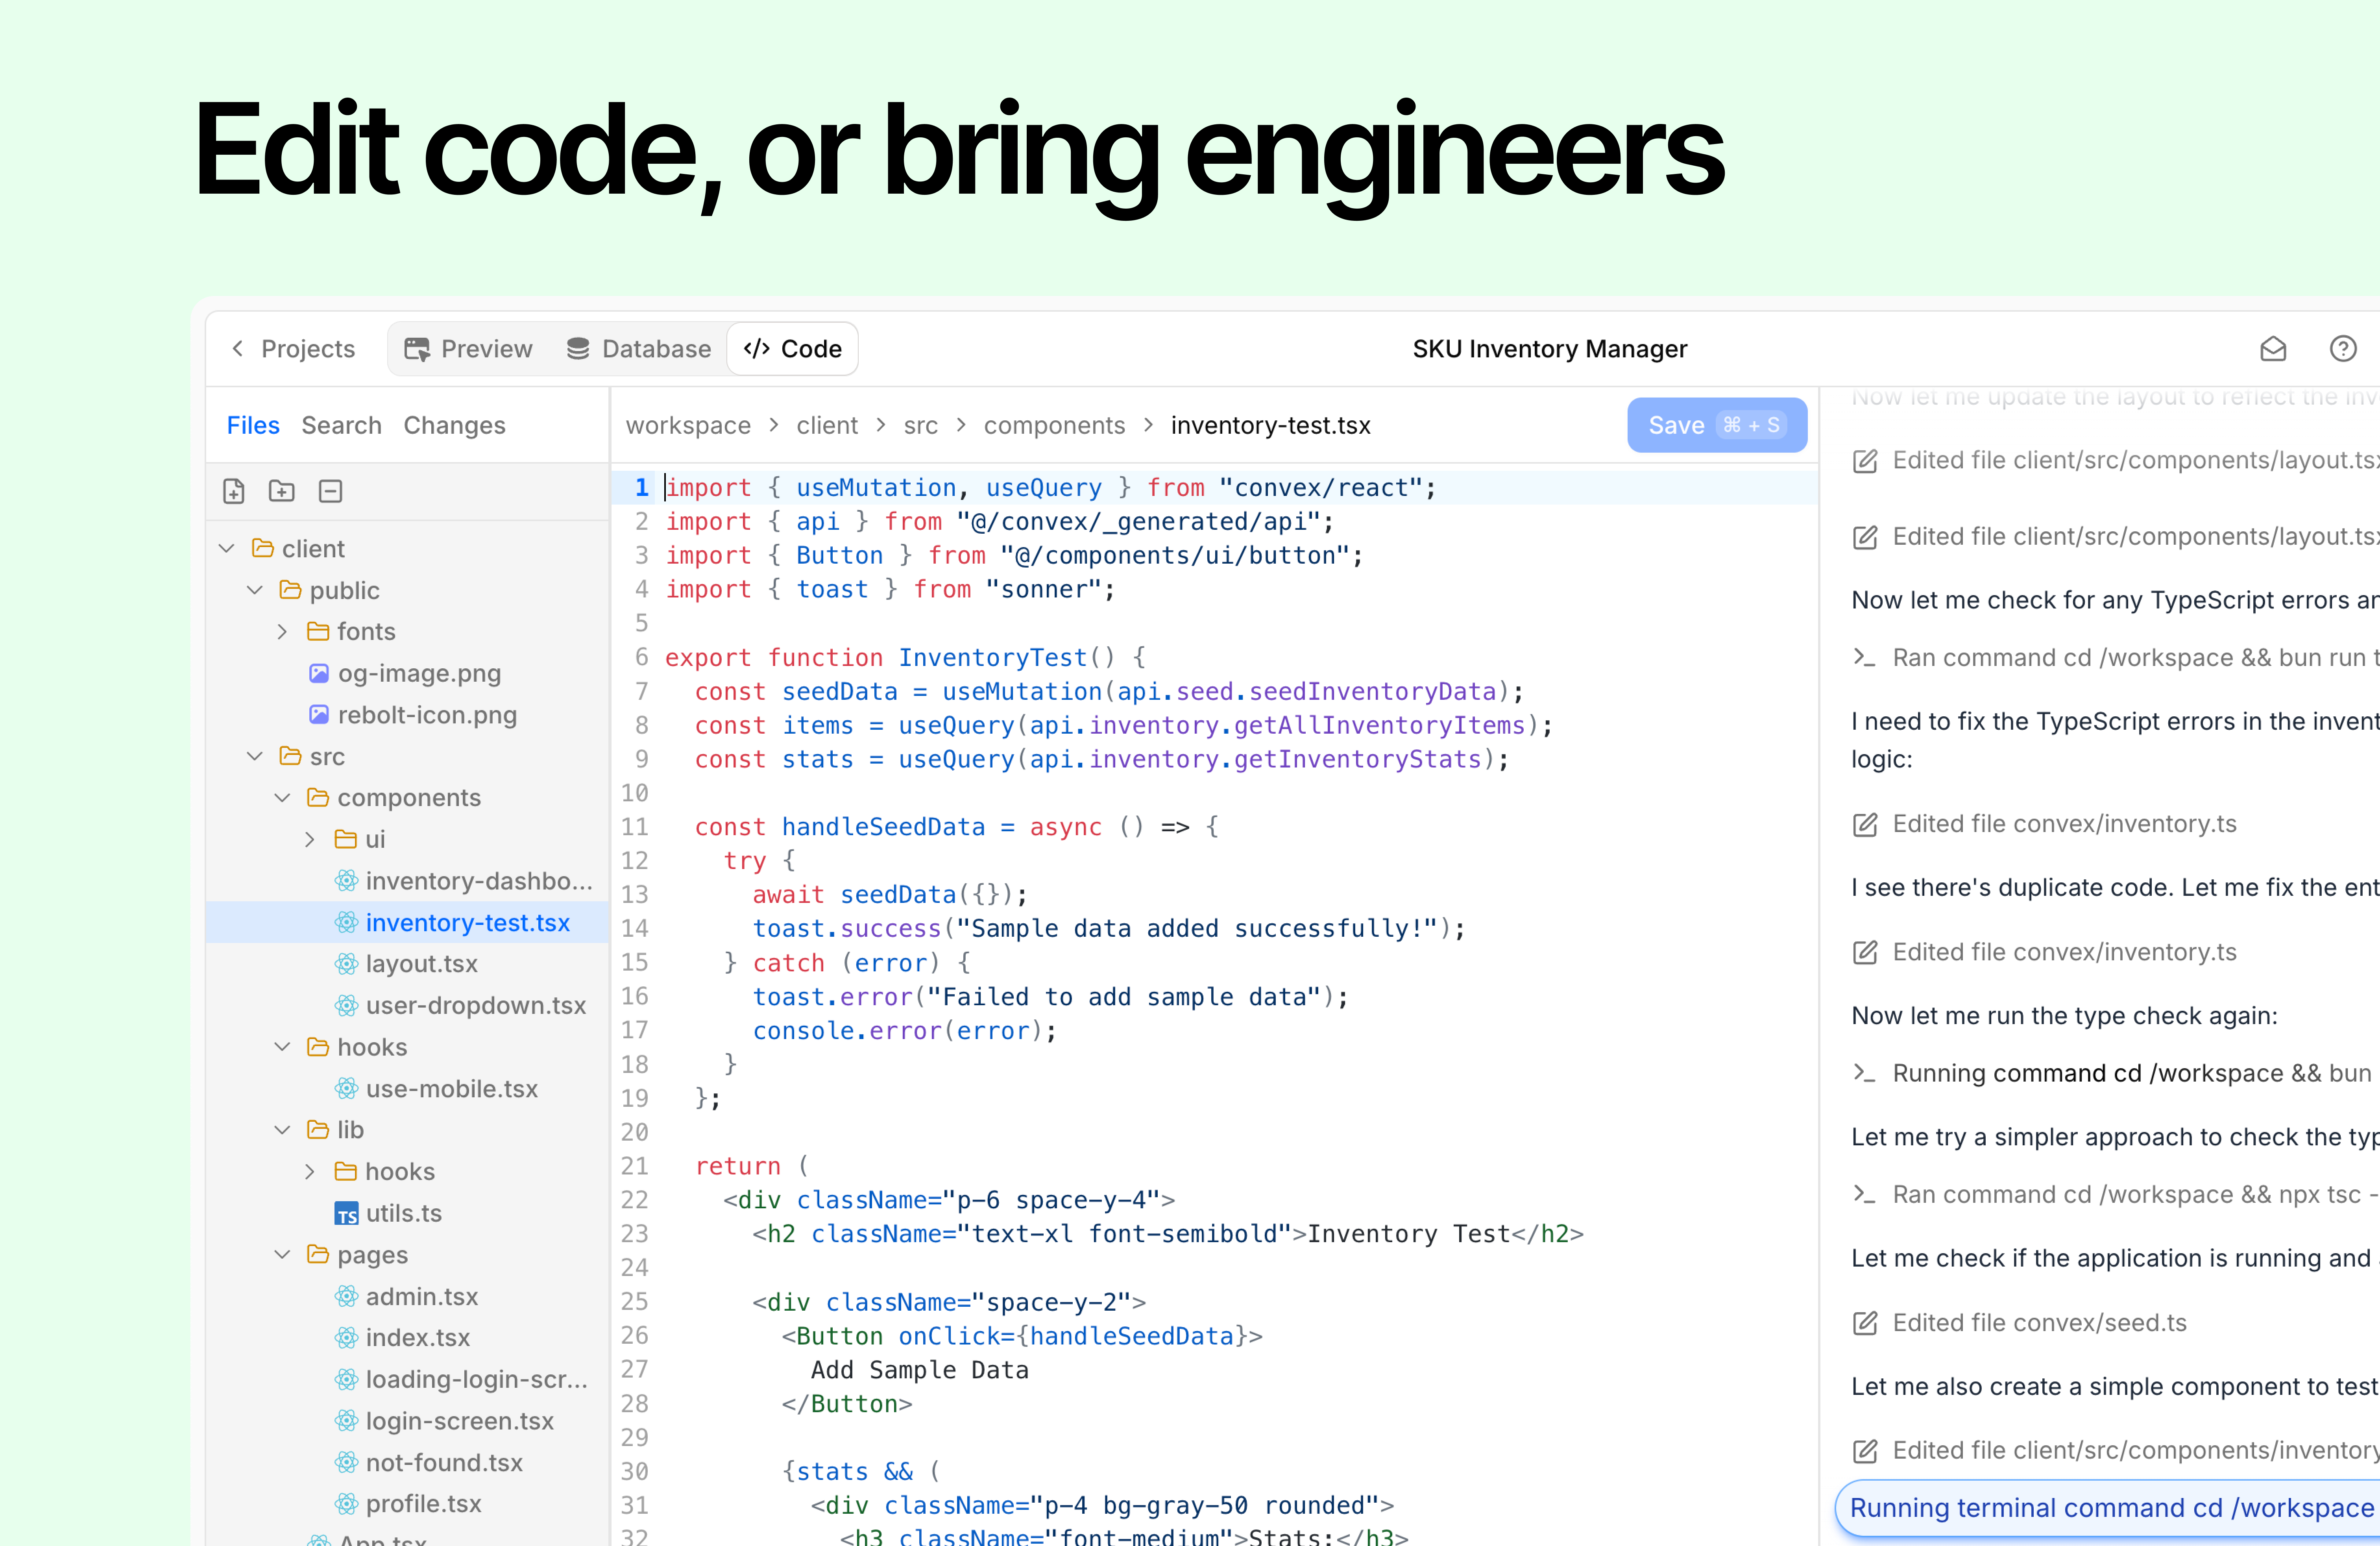
Task: Expand the ui folder
Action: tap(310, 840)
